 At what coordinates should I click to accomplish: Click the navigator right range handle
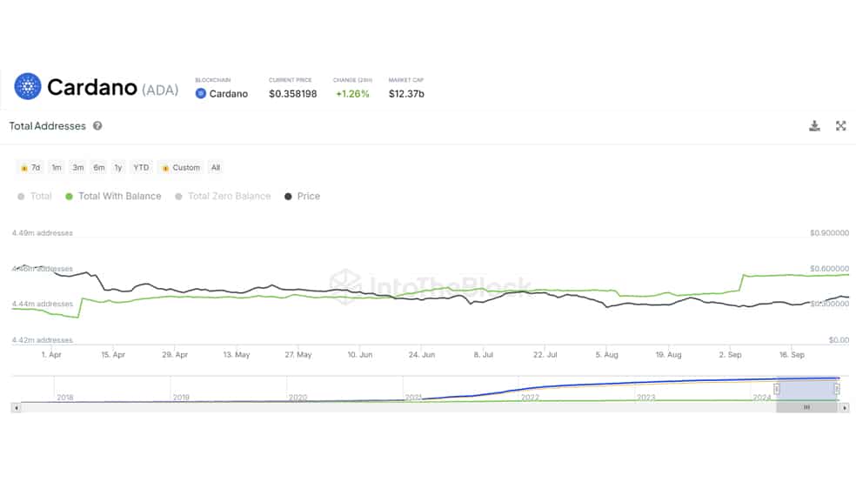836,389
